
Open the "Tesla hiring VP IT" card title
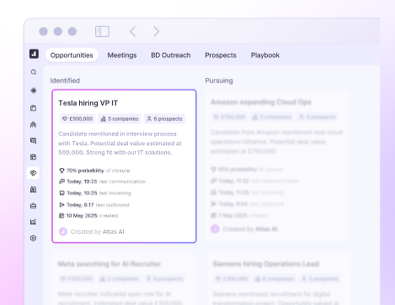point(88,103)
